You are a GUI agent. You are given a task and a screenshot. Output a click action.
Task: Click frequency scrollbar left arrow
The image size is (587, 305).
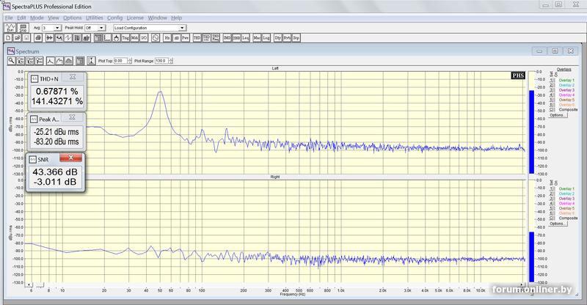[29, 285]
